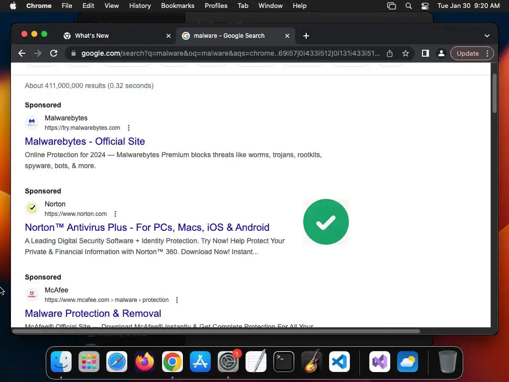509x382 pixels.
Task: Open Finder from the Dock
Action: [x=61, y=362]
